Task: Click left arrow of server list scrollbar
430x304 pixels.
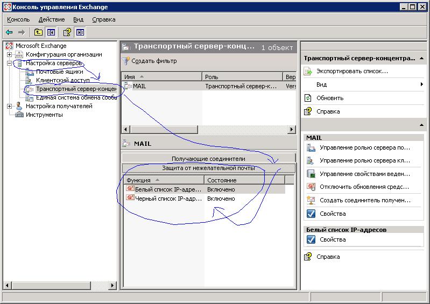Action: pyautogui.click(x=126, y=129)
